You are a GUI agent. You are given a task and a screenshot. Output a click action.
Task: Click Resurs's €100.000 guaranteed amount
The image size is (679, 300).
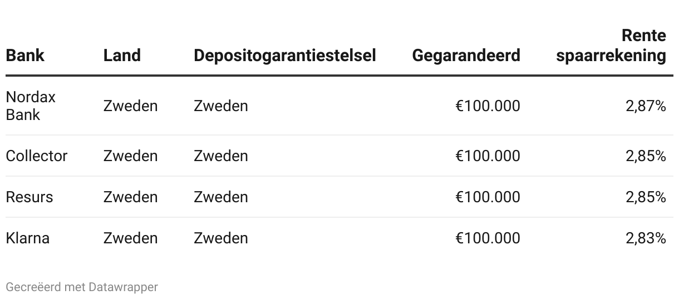(x=488, y=197)
